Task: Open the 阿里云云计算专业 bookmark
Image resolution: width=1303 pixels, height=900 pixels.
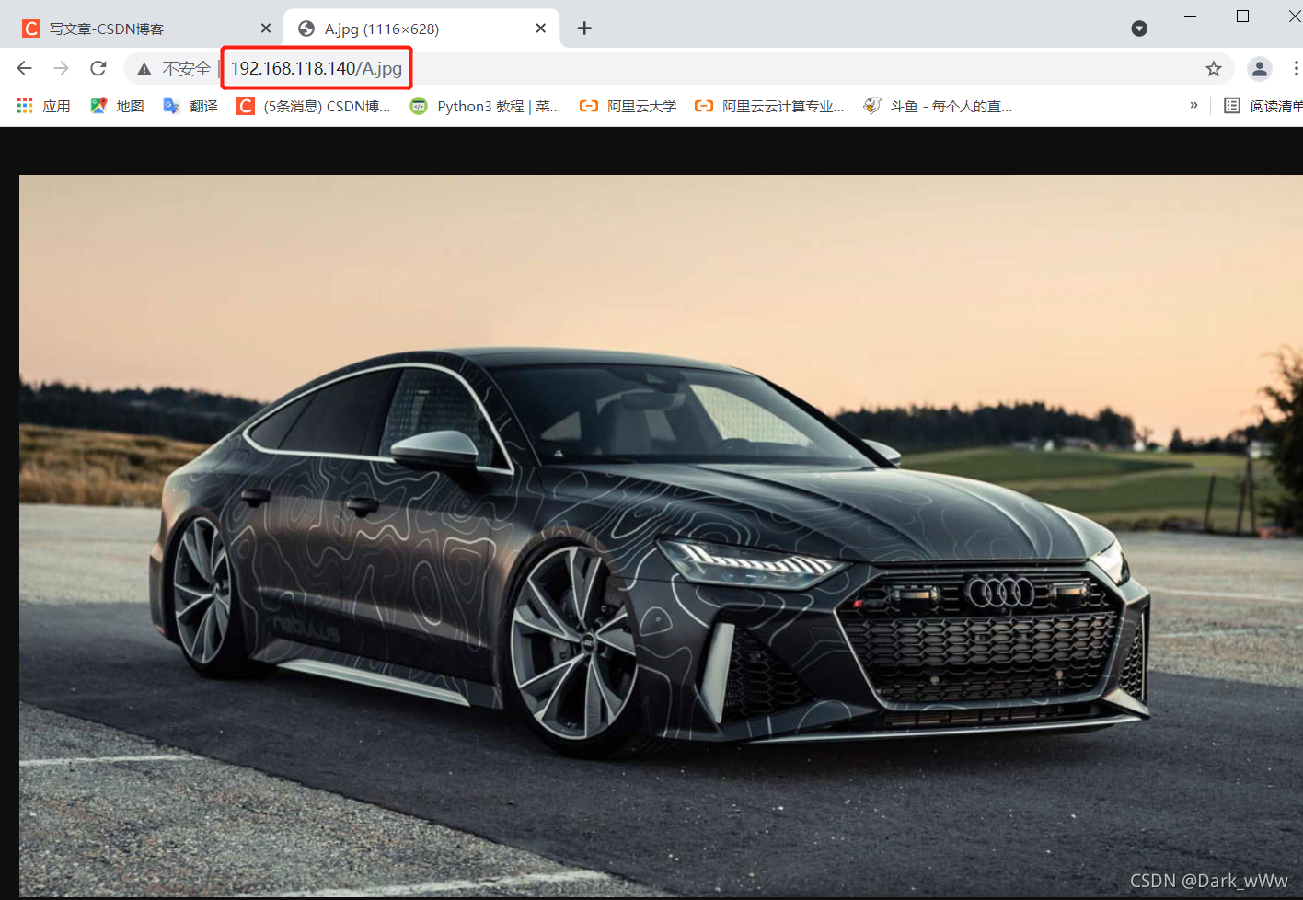Action: (x=769, y=106)
